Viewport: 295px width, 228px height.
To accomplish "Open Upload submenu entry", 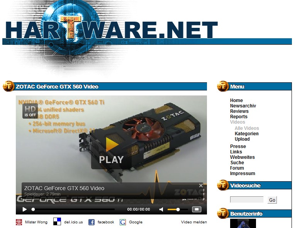I will tap(242, 139).
